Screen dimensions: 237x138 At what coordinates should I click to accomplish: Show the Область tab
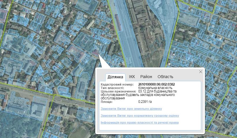pyautogui.click(x=165, y=77)
